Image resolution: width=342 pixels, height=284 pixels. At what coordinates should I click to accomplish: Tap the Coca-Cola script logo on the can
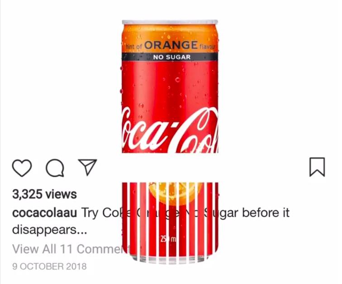170,130
